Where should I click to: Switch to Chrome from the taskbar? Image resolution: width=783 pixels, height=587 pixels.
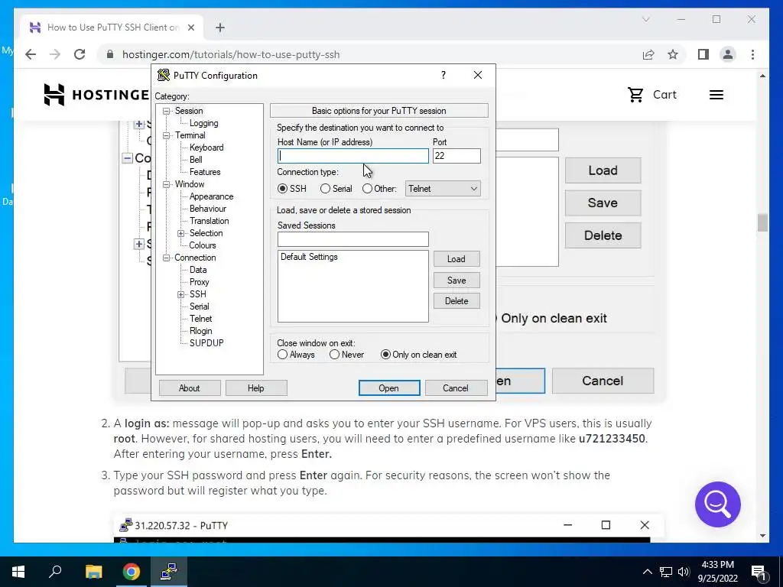click(132, 572)
